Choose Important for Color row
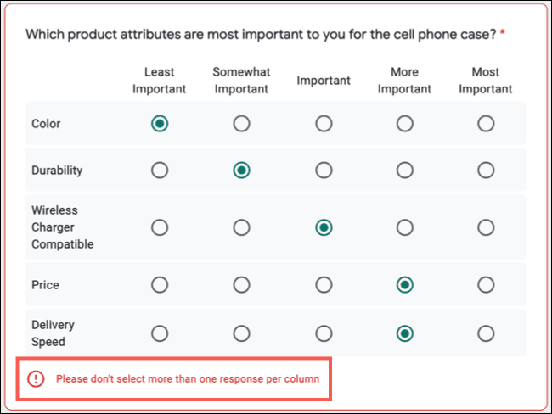This screenshot has width=552, height=414. click(x=324, y=124)
